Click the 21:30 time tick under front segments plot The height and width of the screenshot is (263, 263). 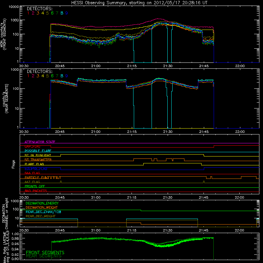(x=168, y=66)
